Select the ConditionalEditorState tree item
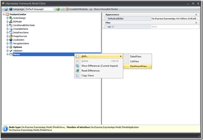Screen dimensions: 203x140 coord(24,25)
